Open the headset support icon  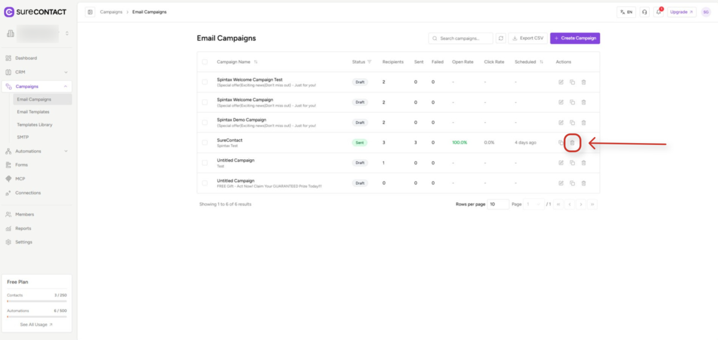pyautogui.click(x=644, y=12)
